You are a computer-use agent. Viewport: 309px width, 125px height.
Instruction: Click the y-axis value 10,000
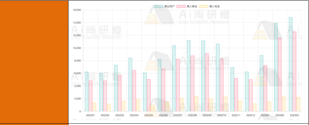click(77, 48)
